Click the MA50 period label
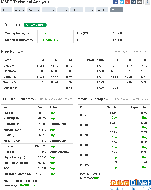Viewport: 151px width, 190px height. pyautogui.click(x=84, y=145)
